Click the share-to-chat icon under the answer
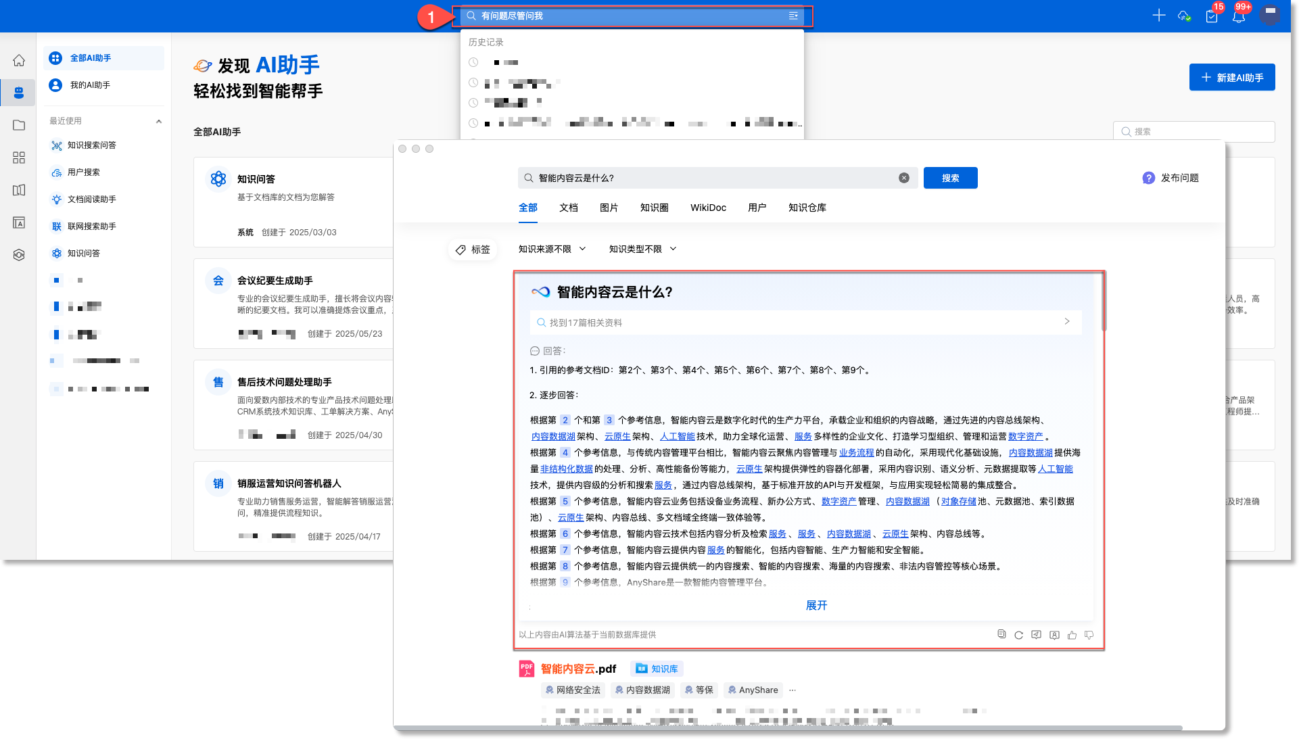 1037,635
